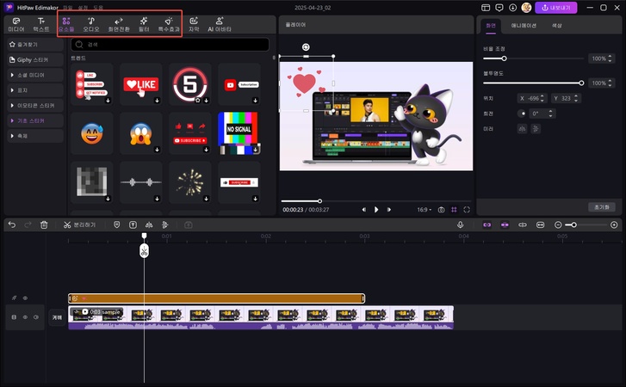
Task: Download the screaming face emoji sticker
Action: pyautogui.click(x=157, y=150)
